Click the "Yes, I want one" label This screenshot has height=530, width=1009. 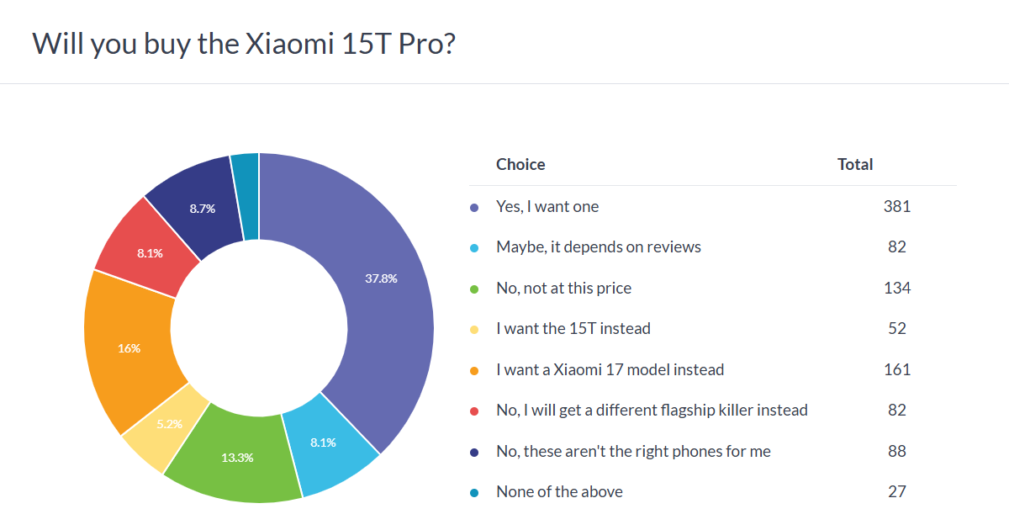point(547,206)
